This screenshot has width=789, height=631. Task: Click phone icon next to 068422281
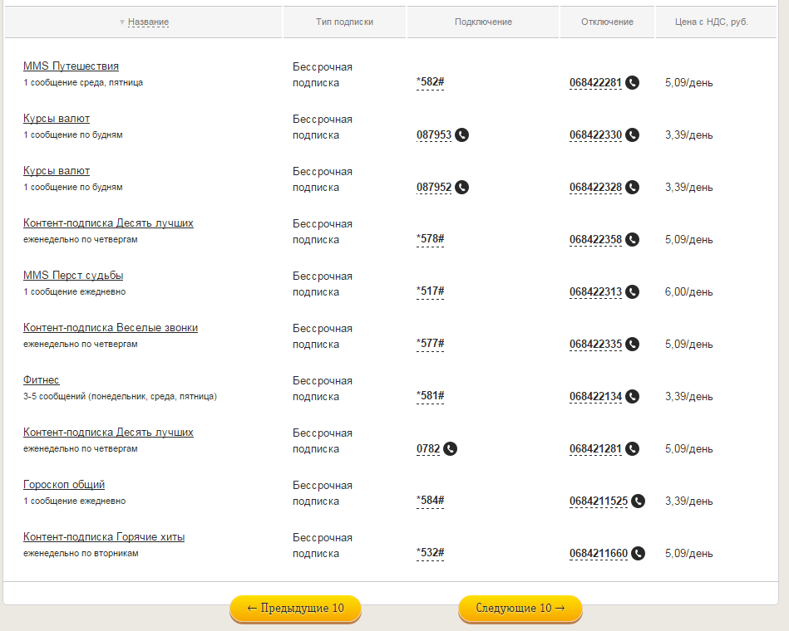tap(632, 82)
